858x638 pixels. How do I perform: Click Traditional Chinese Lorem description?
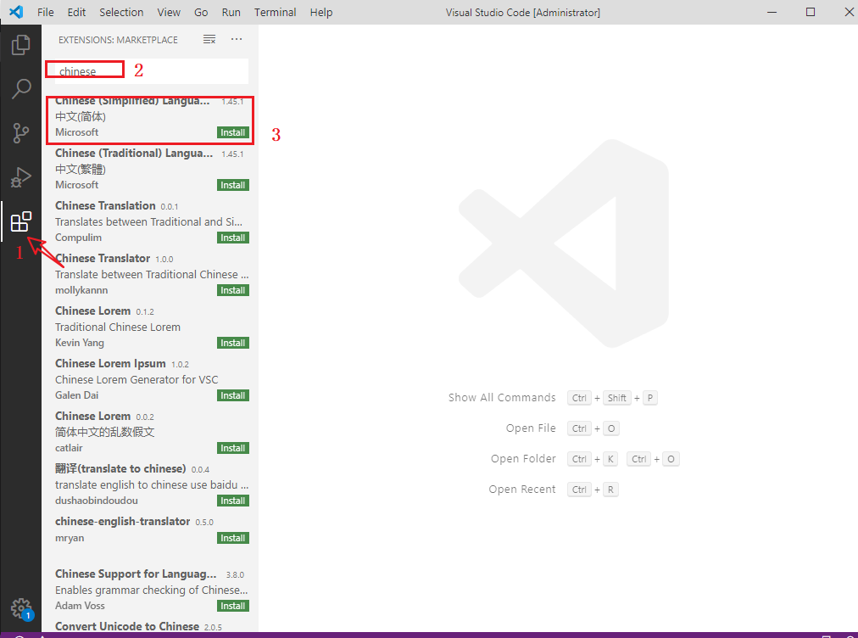(118, 327)
